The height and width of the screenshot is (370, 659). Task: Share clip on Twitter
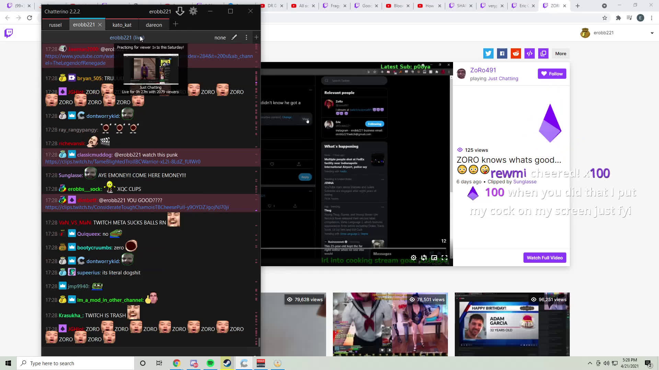click(x=488, y=53)
